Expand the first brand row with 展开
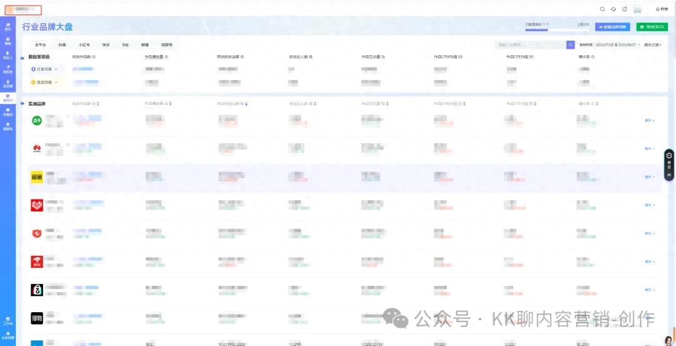 point(650,121)
